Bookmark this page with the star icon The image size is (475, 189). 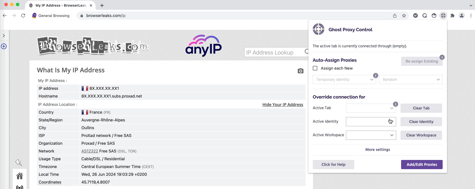pos(404,16)
